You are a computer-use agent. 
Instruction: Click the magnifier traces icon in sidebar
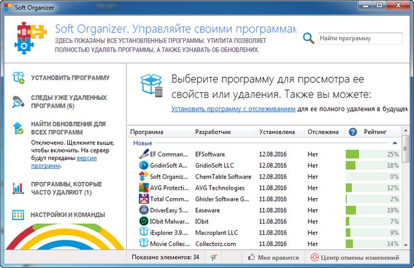pyautogui.click(x=18, y=102)
